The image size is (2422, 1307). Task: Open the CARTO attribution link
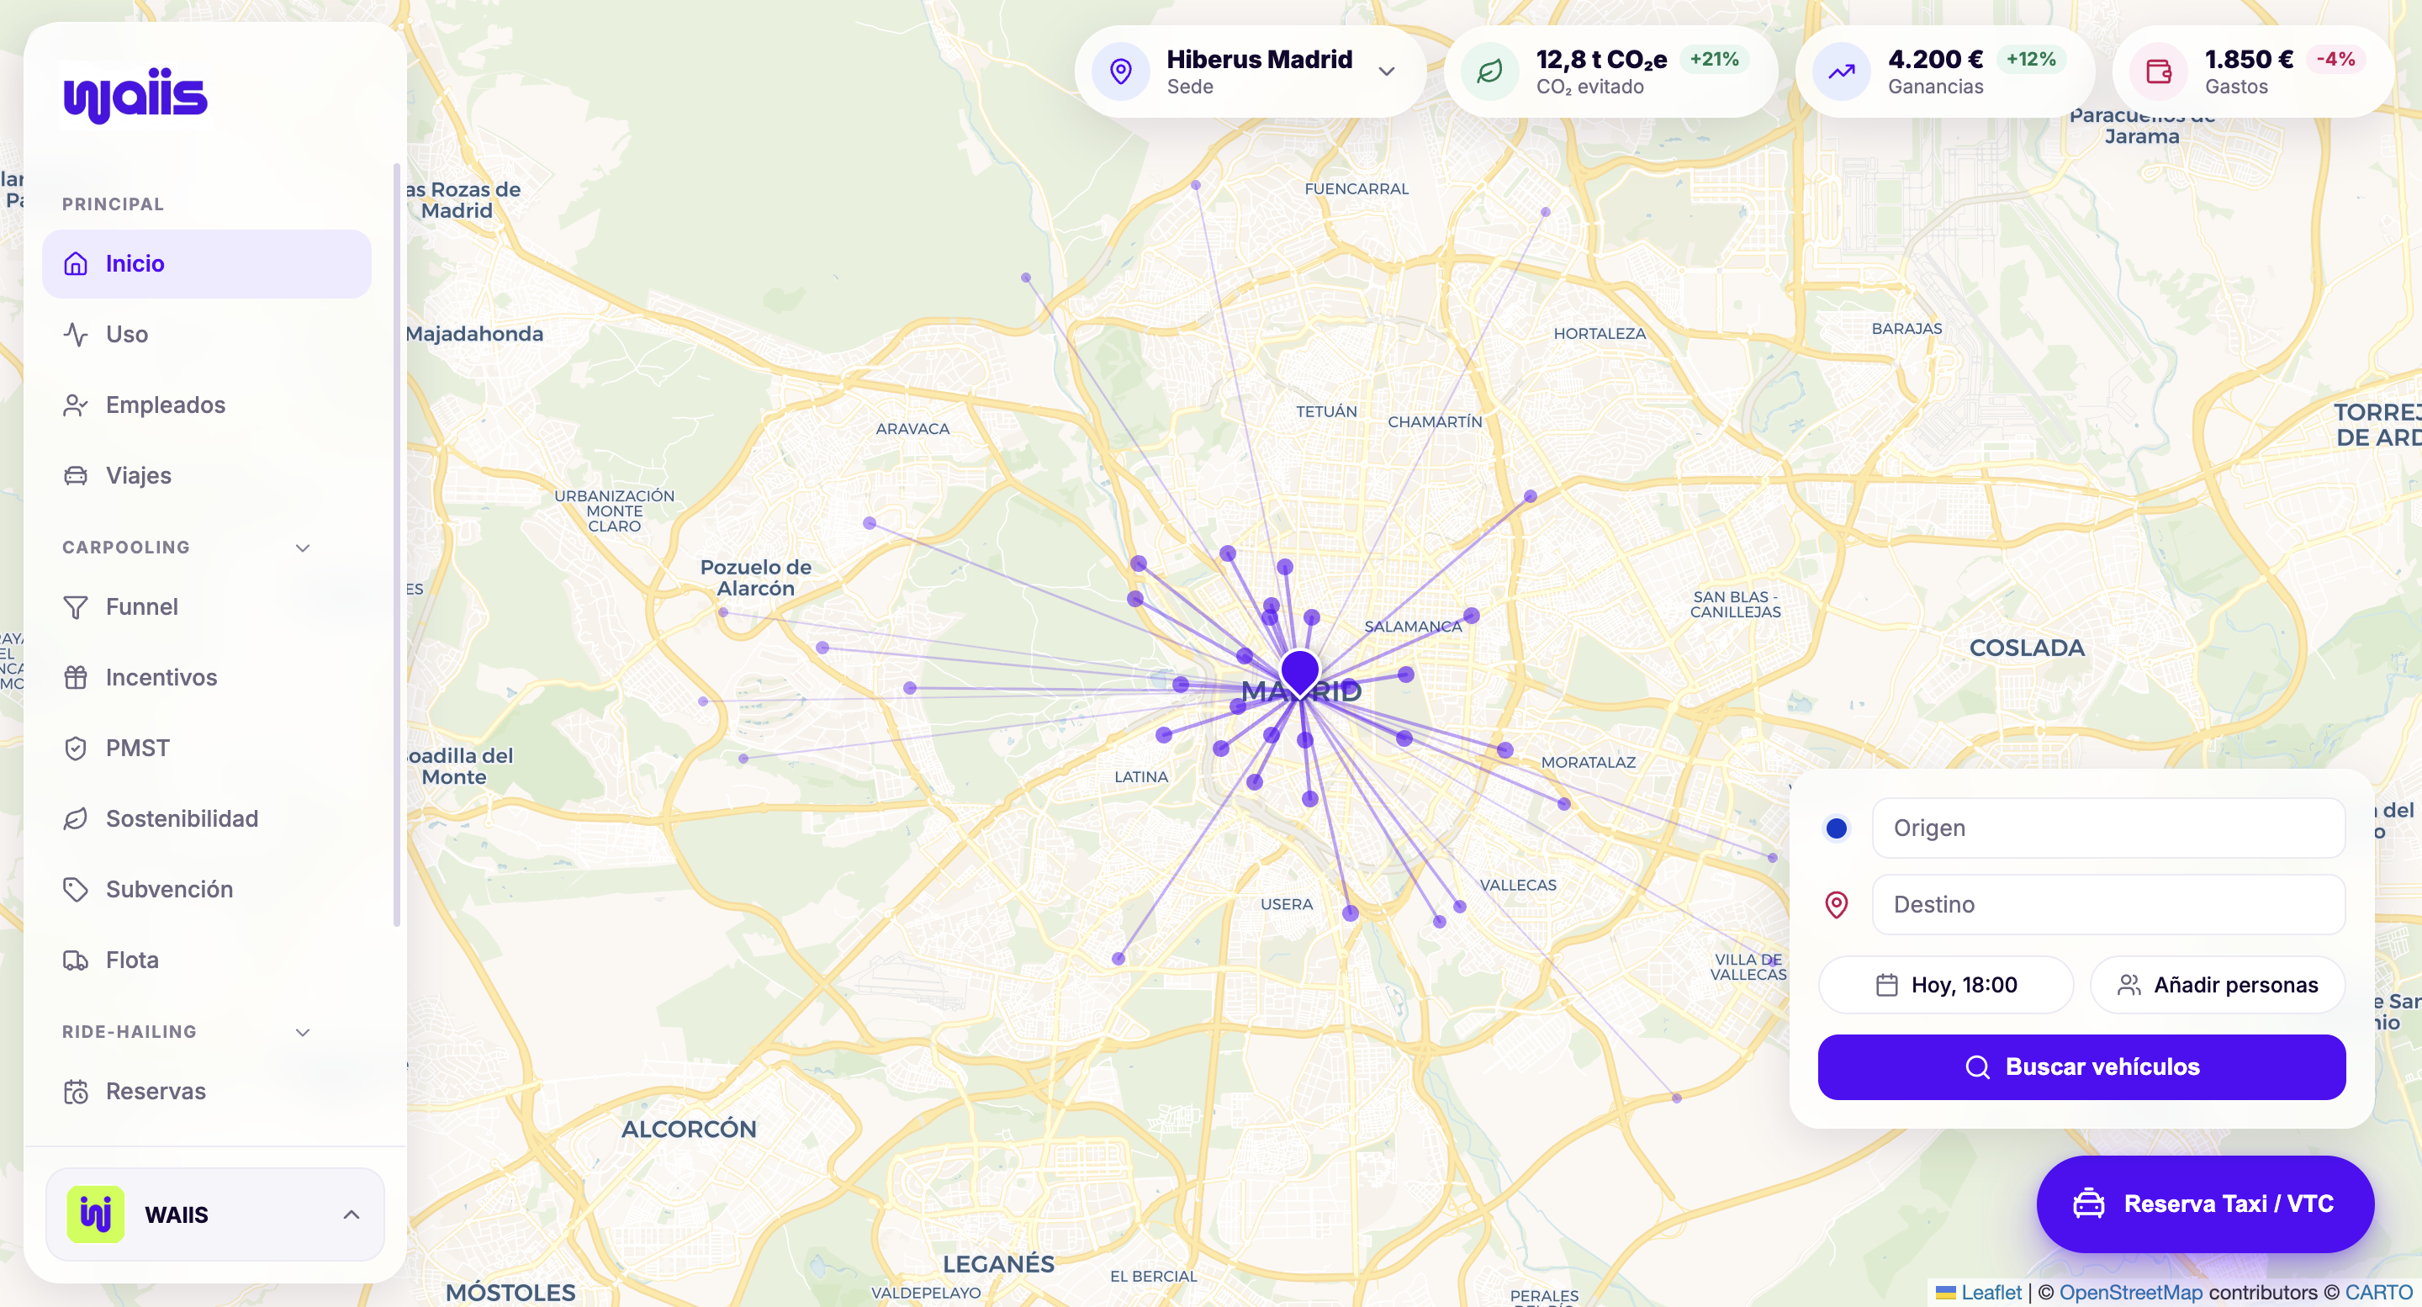[2379, 1293]
